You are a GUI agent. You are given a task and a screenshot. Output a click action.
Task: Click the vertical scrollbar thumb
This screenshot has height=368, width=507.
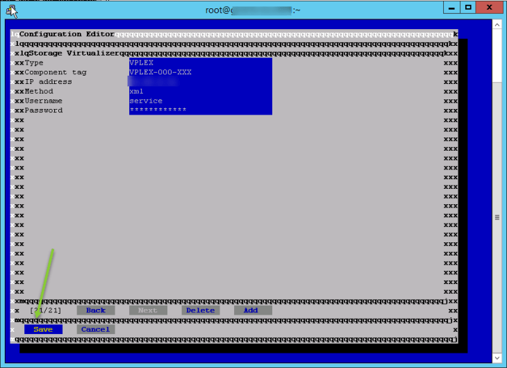[497, 217]
